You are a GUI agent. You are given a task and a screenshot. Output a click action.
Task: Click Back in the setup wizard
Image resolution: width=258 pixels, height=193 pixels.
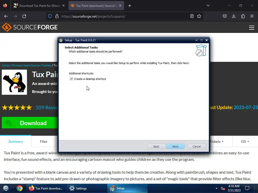coord(156,147)
